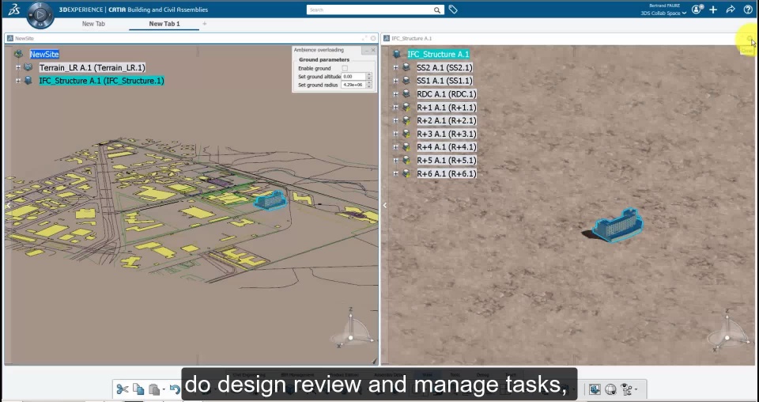759x402 pixels.
Task: Click the top search input box
Action: (x=369, y=9)
